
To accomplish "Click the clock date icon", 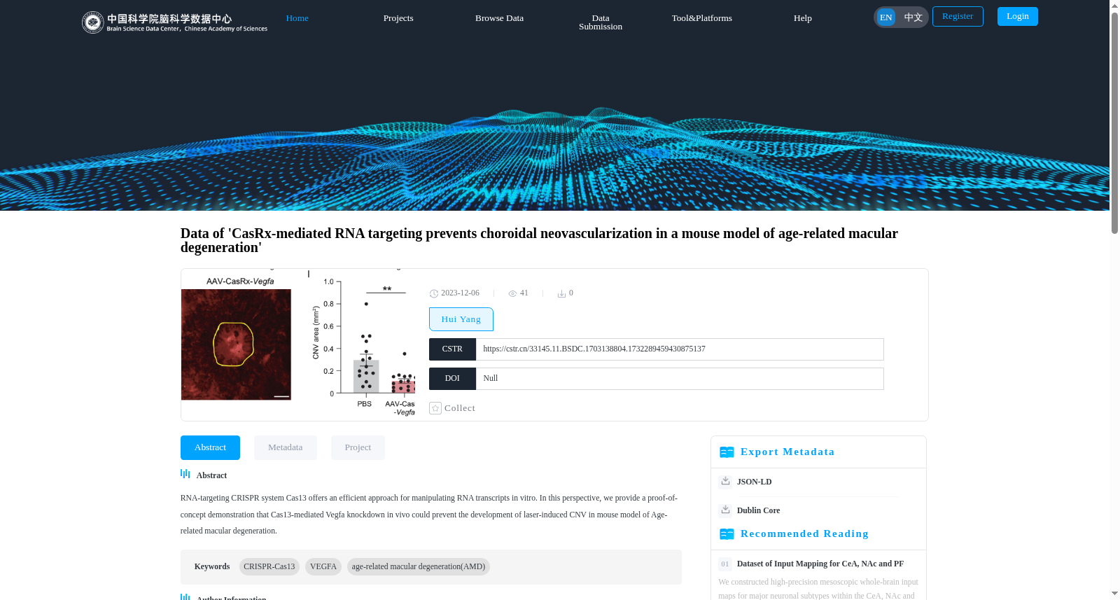I will coord(434,293).
